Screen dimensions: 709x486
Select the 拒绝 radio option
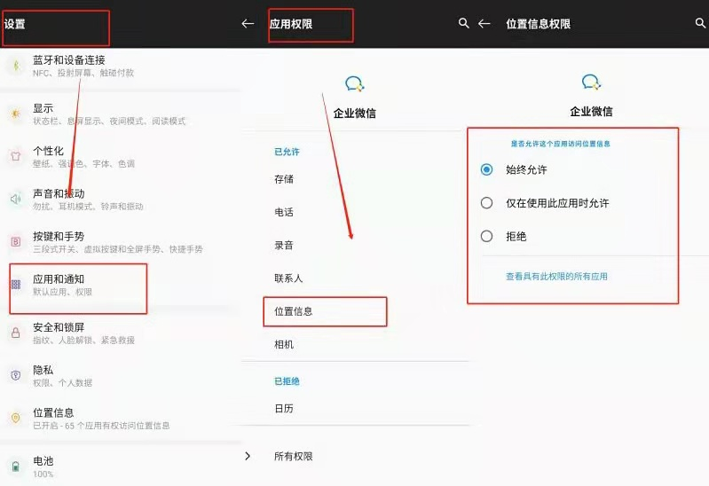486,236
